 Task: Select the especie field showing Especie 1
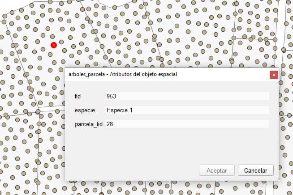(x=187, y=110)
